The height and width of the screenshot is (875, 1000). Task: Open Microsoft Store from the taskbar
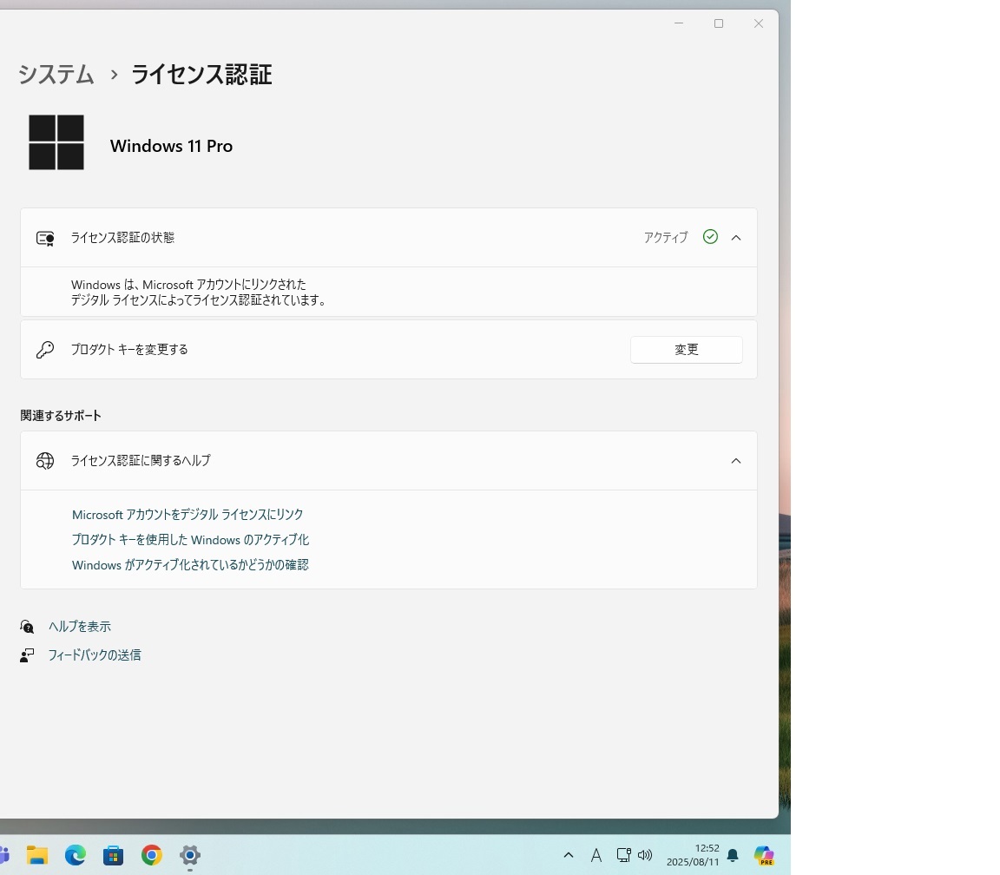pyautogui.click(x=114, y=854)
